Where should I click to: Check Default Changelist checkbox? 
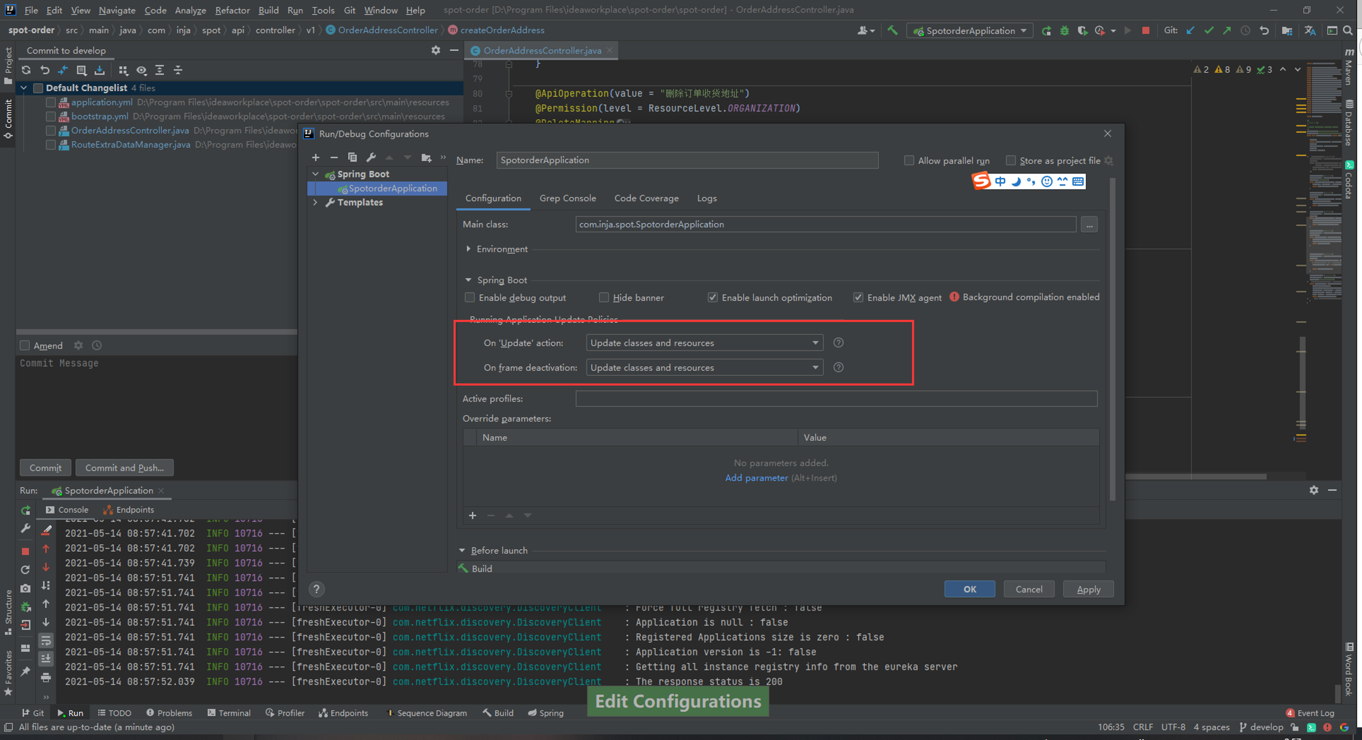38,88
